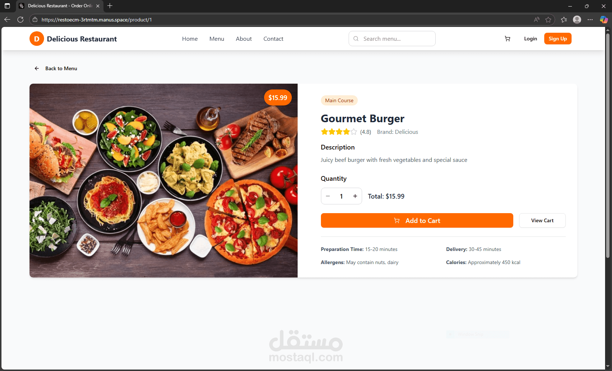Click the Sign Up button

point(558,39)
